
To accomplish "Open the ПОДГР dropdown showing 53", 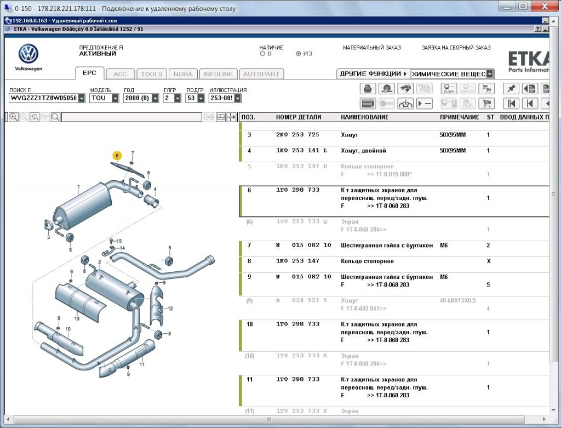I will [x=201, y=98].
